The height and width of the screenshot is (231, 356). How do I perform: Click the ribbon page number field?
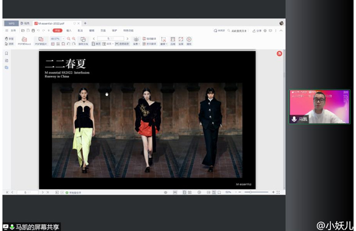point(110,38)
